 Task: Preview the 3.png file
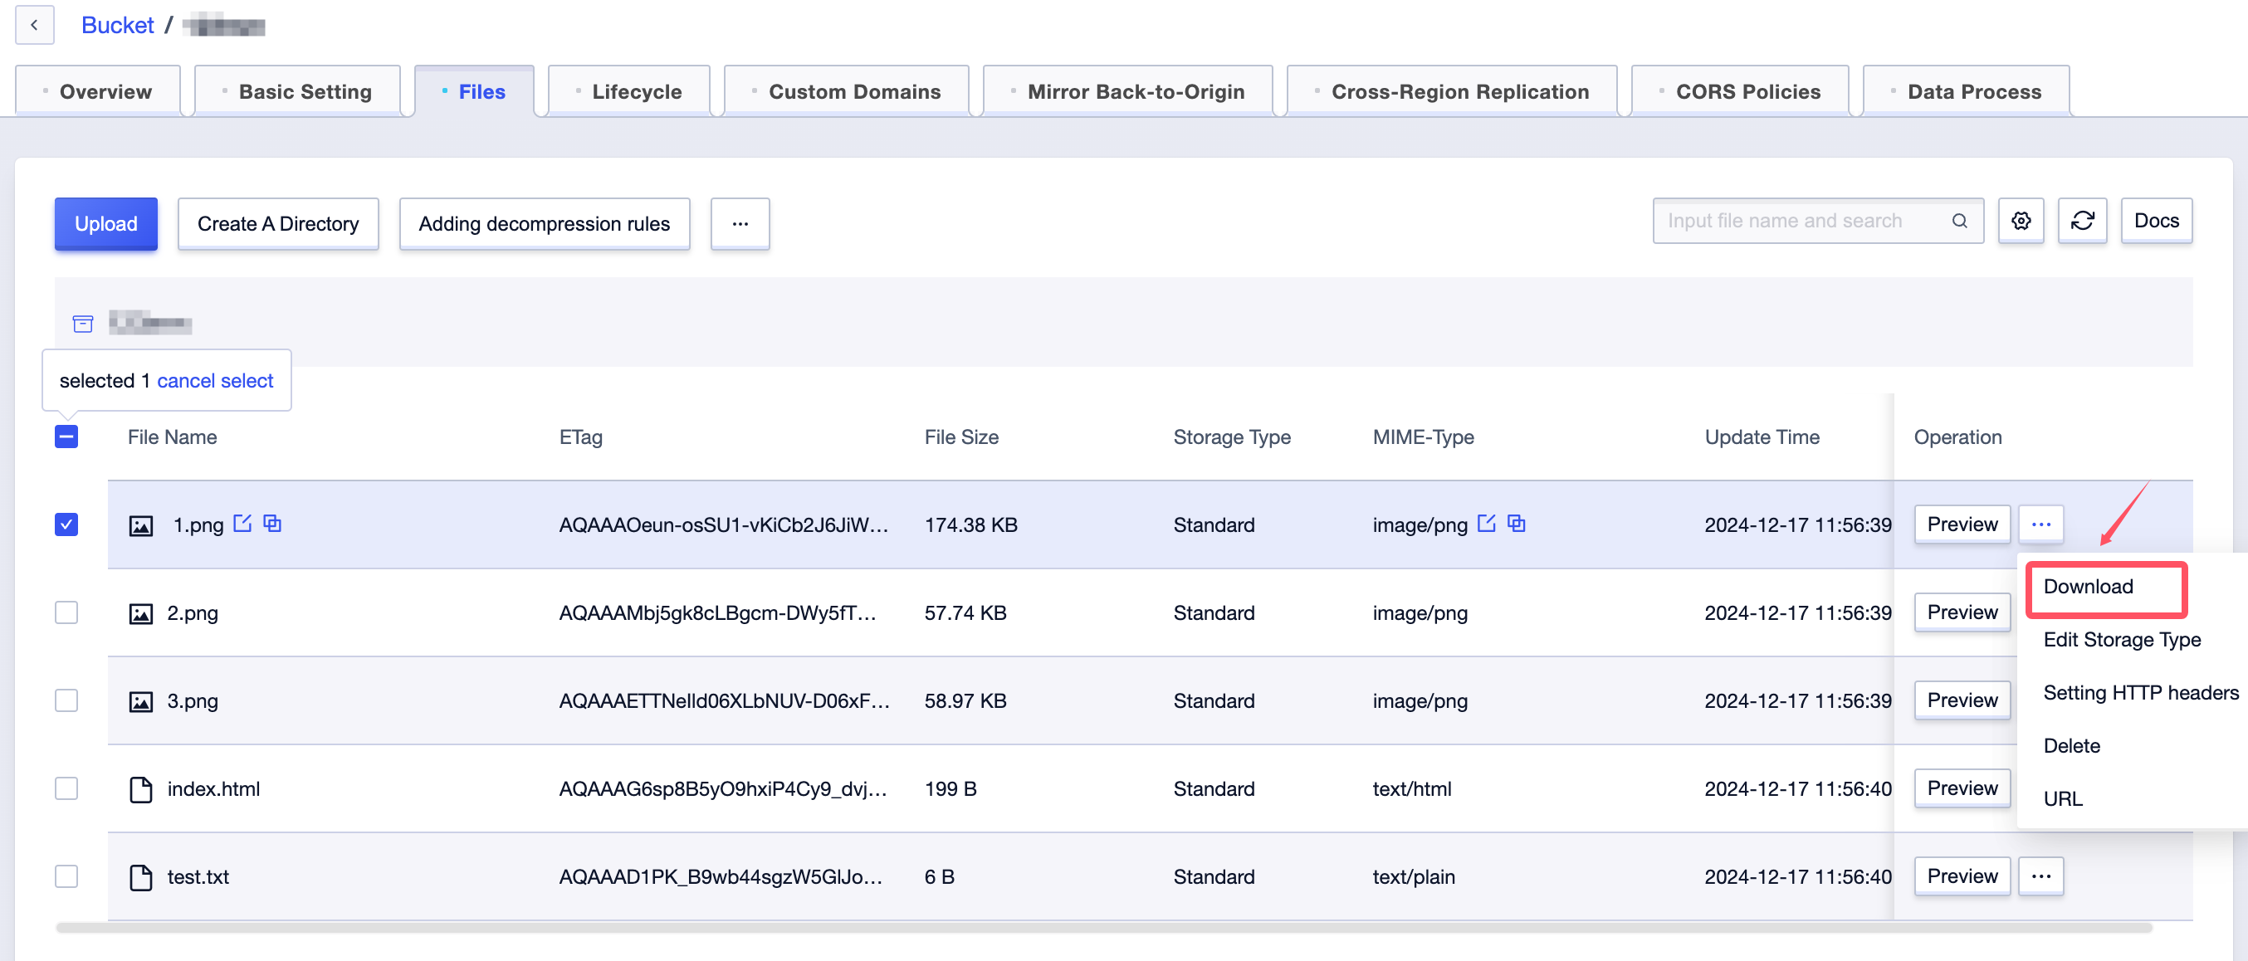1962,700
